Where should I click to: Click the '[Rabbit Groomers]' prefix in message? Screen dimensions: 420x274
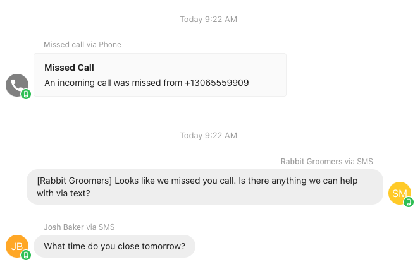point(75,181)
